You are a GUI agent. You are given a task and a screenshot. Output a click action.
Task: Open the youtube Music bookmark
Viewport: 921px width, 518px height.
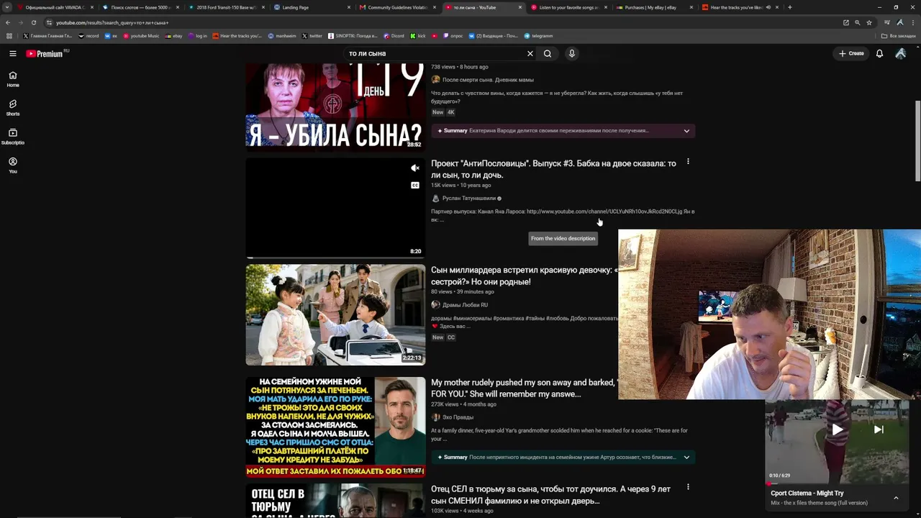(x=142, y=36)
